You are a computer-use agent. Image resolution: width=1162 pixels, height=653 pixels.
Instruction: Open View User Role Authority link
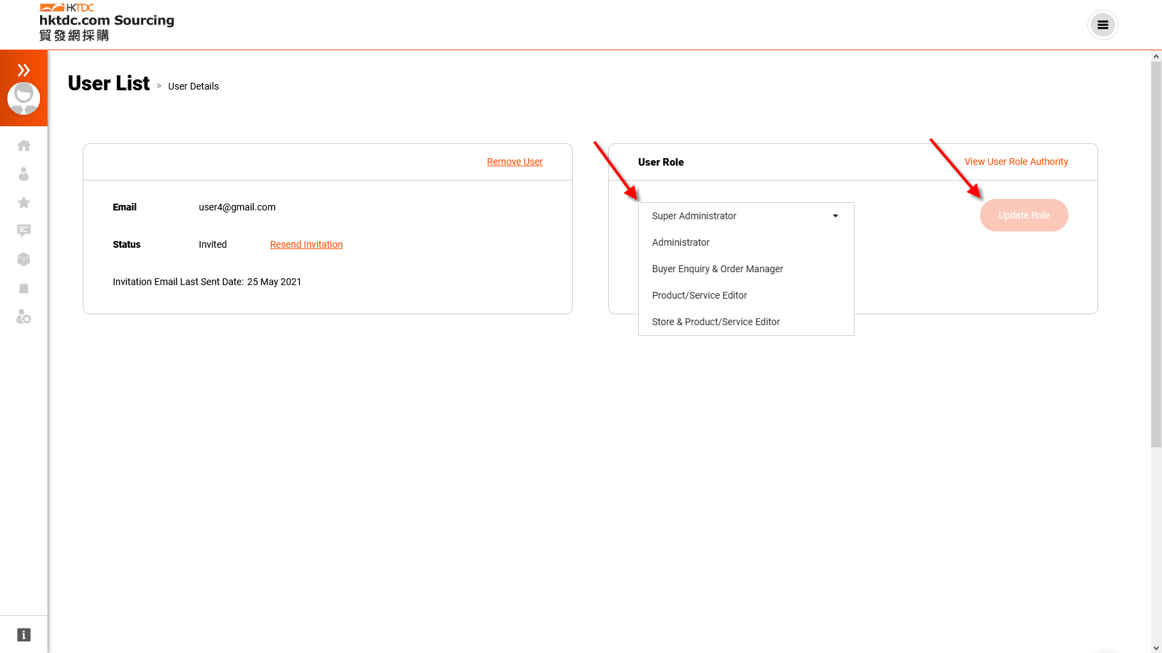click(x=1016, y=162)
